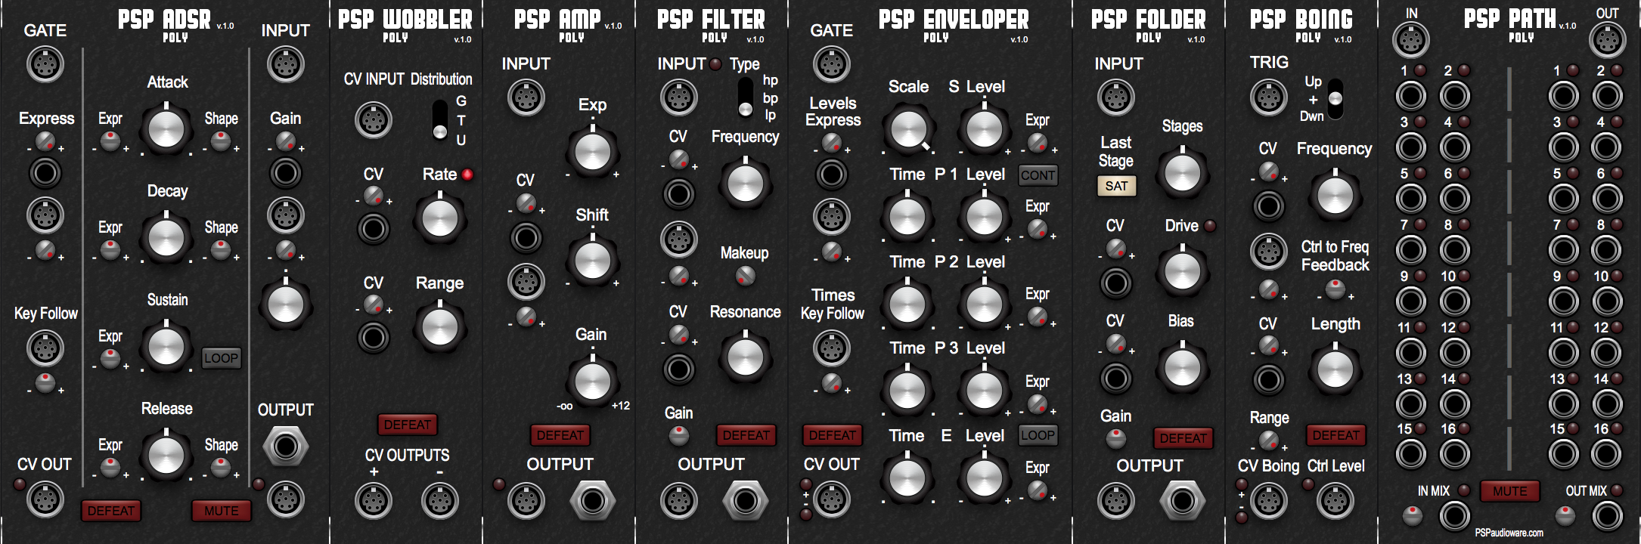Toggle the Enveloper CONT button
Image resolution: width=1641 pixels, height=544 pixels.
1038,175
